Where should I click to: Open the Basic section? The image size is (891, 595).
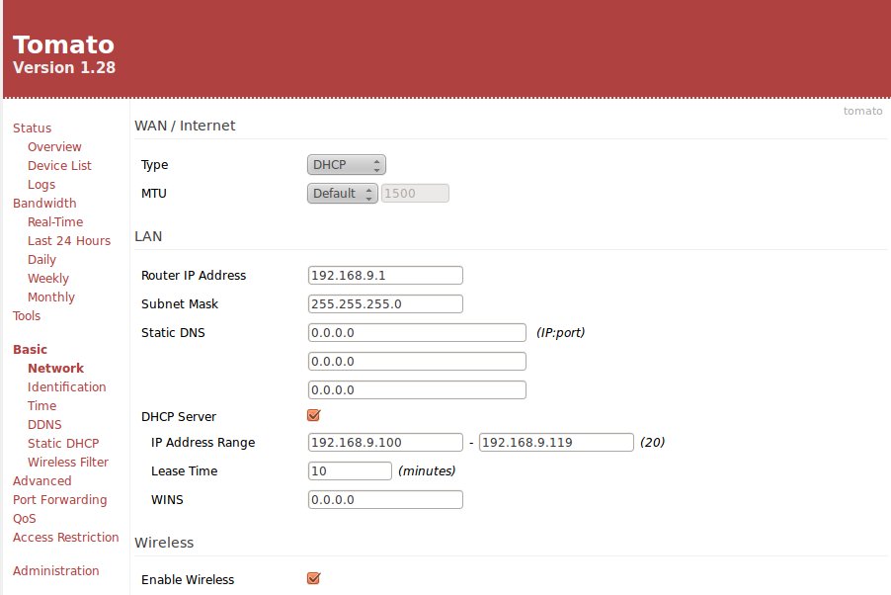30,349
